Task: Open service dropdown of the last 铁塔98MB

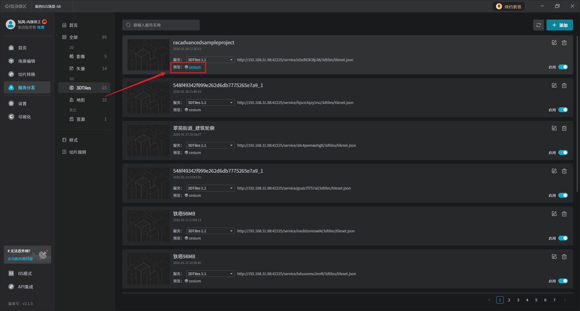Action: click(x=210, y=274)
